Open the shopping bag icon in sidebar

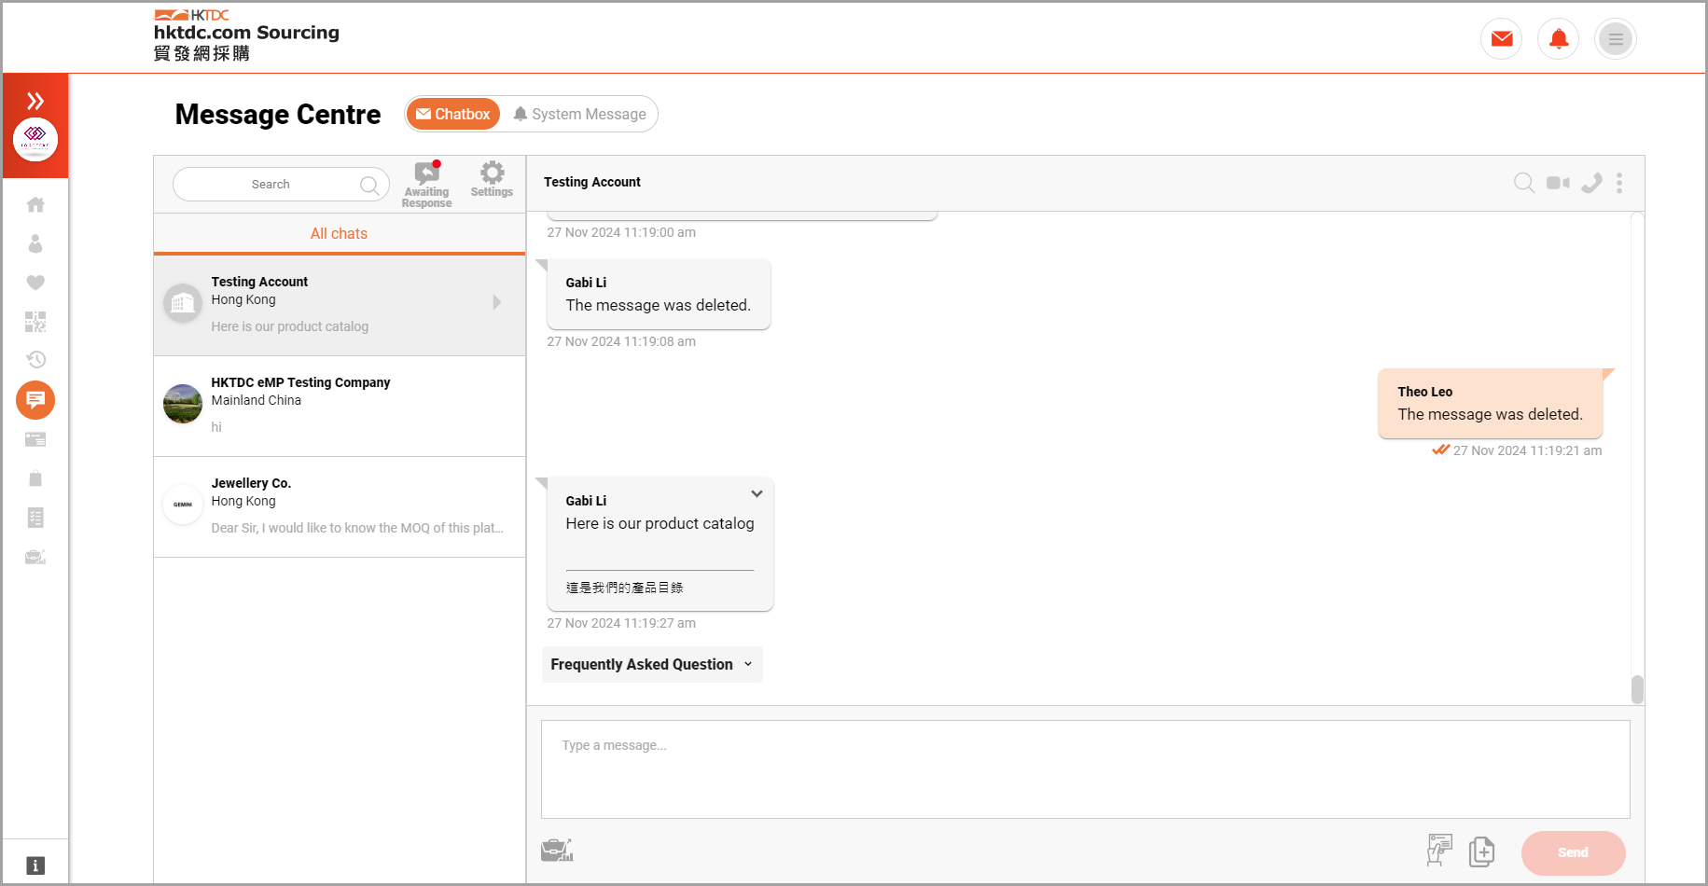[35, 478]
